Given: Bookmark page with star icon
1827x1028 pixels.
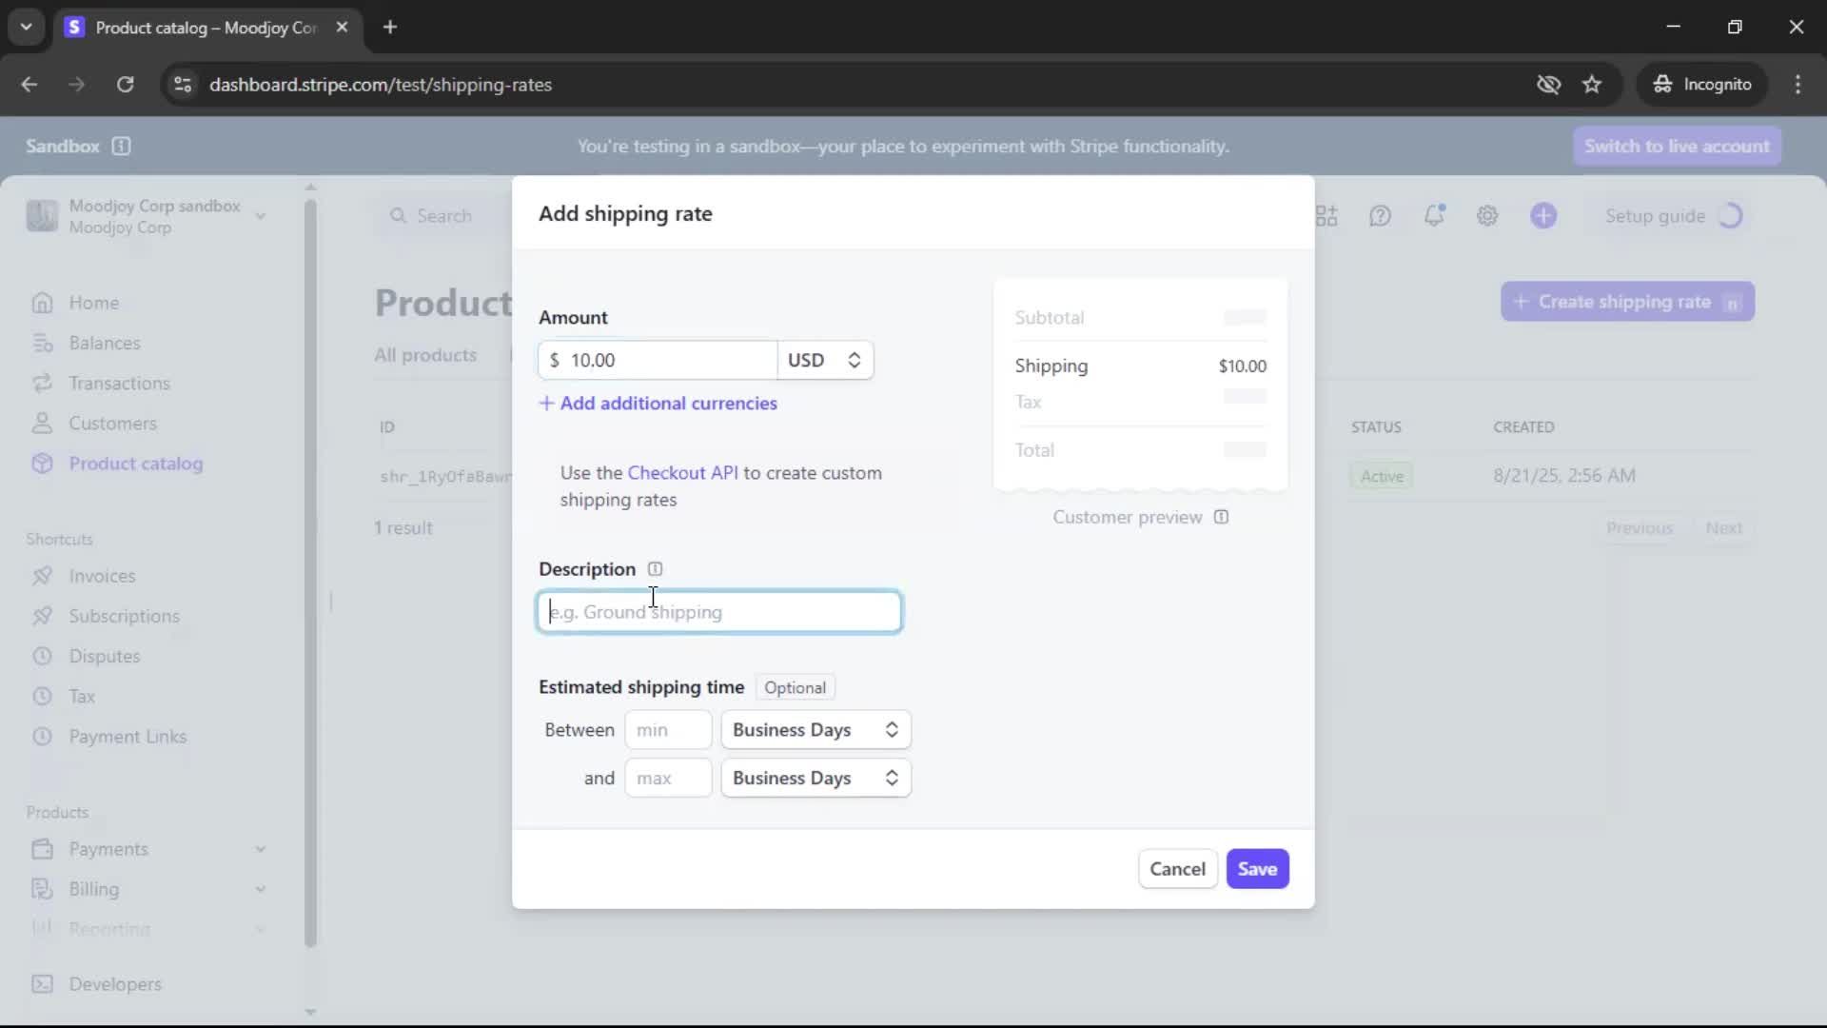Looking at the screenshot, I should (x=1592, y=85).
